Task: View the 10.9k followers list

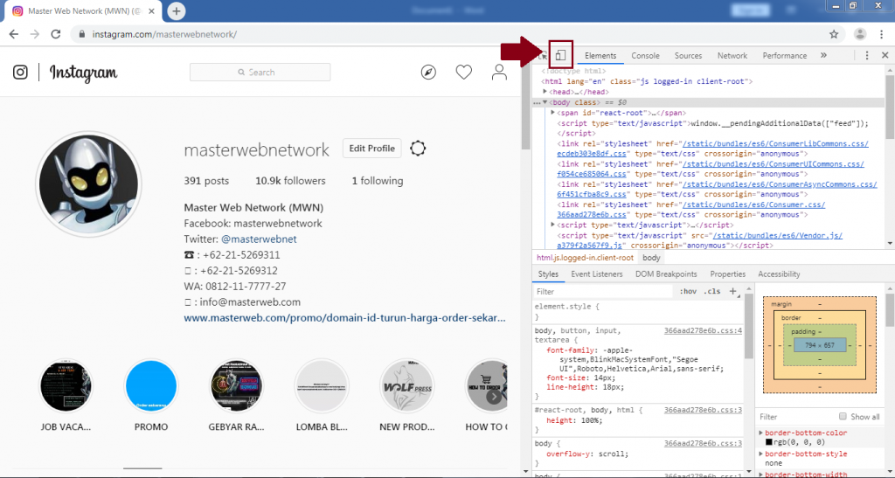Action: pyautogui.click(x=290, y=181)
